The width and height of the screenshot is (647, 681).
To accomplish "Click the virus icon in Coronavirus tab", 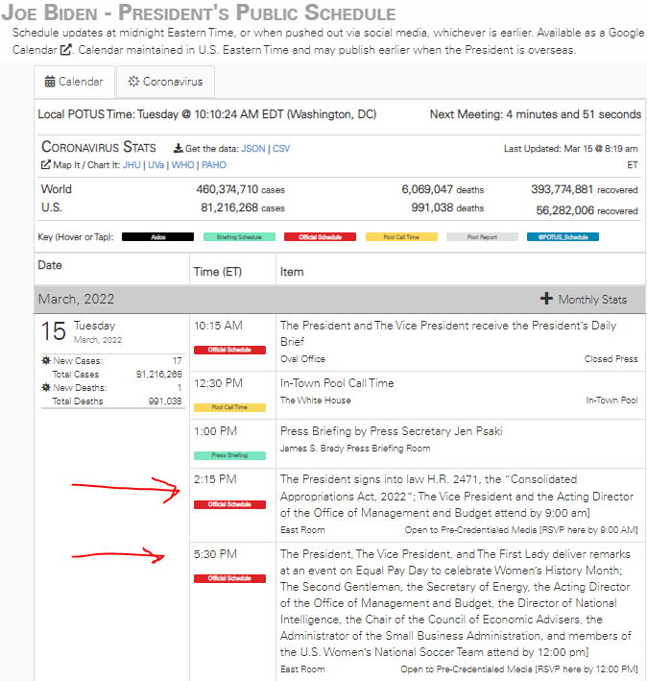I will (133, 82).
